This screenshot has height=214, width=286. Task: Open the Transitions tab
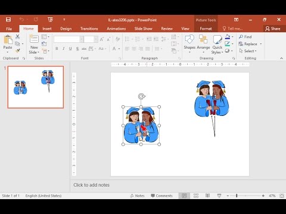coord(89,29)
